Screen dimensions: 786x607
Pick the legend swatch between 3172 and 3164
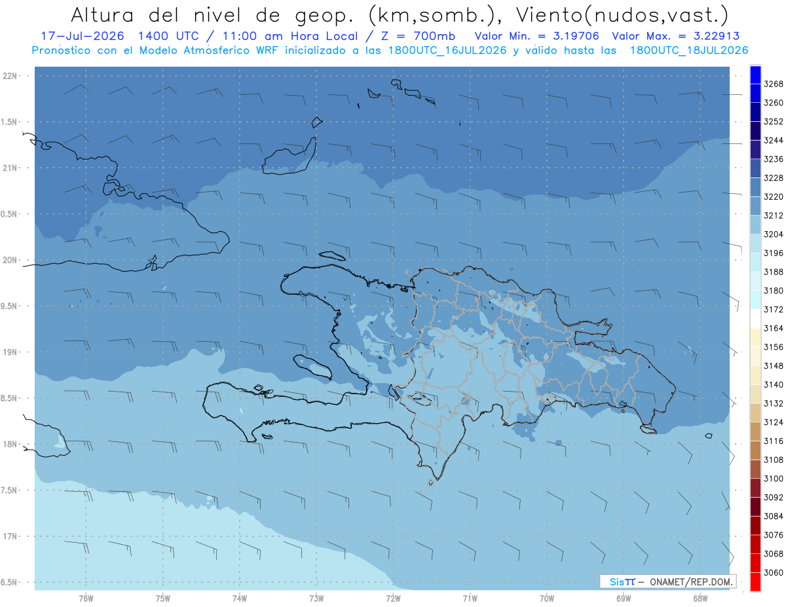pyautogui.click(x=755, y=319)
